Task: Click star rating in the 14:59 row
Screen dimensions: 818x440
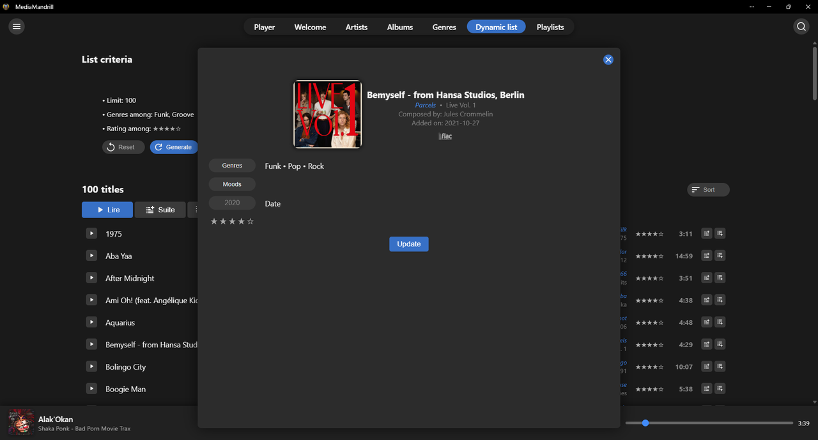Action: click(649, 256)
